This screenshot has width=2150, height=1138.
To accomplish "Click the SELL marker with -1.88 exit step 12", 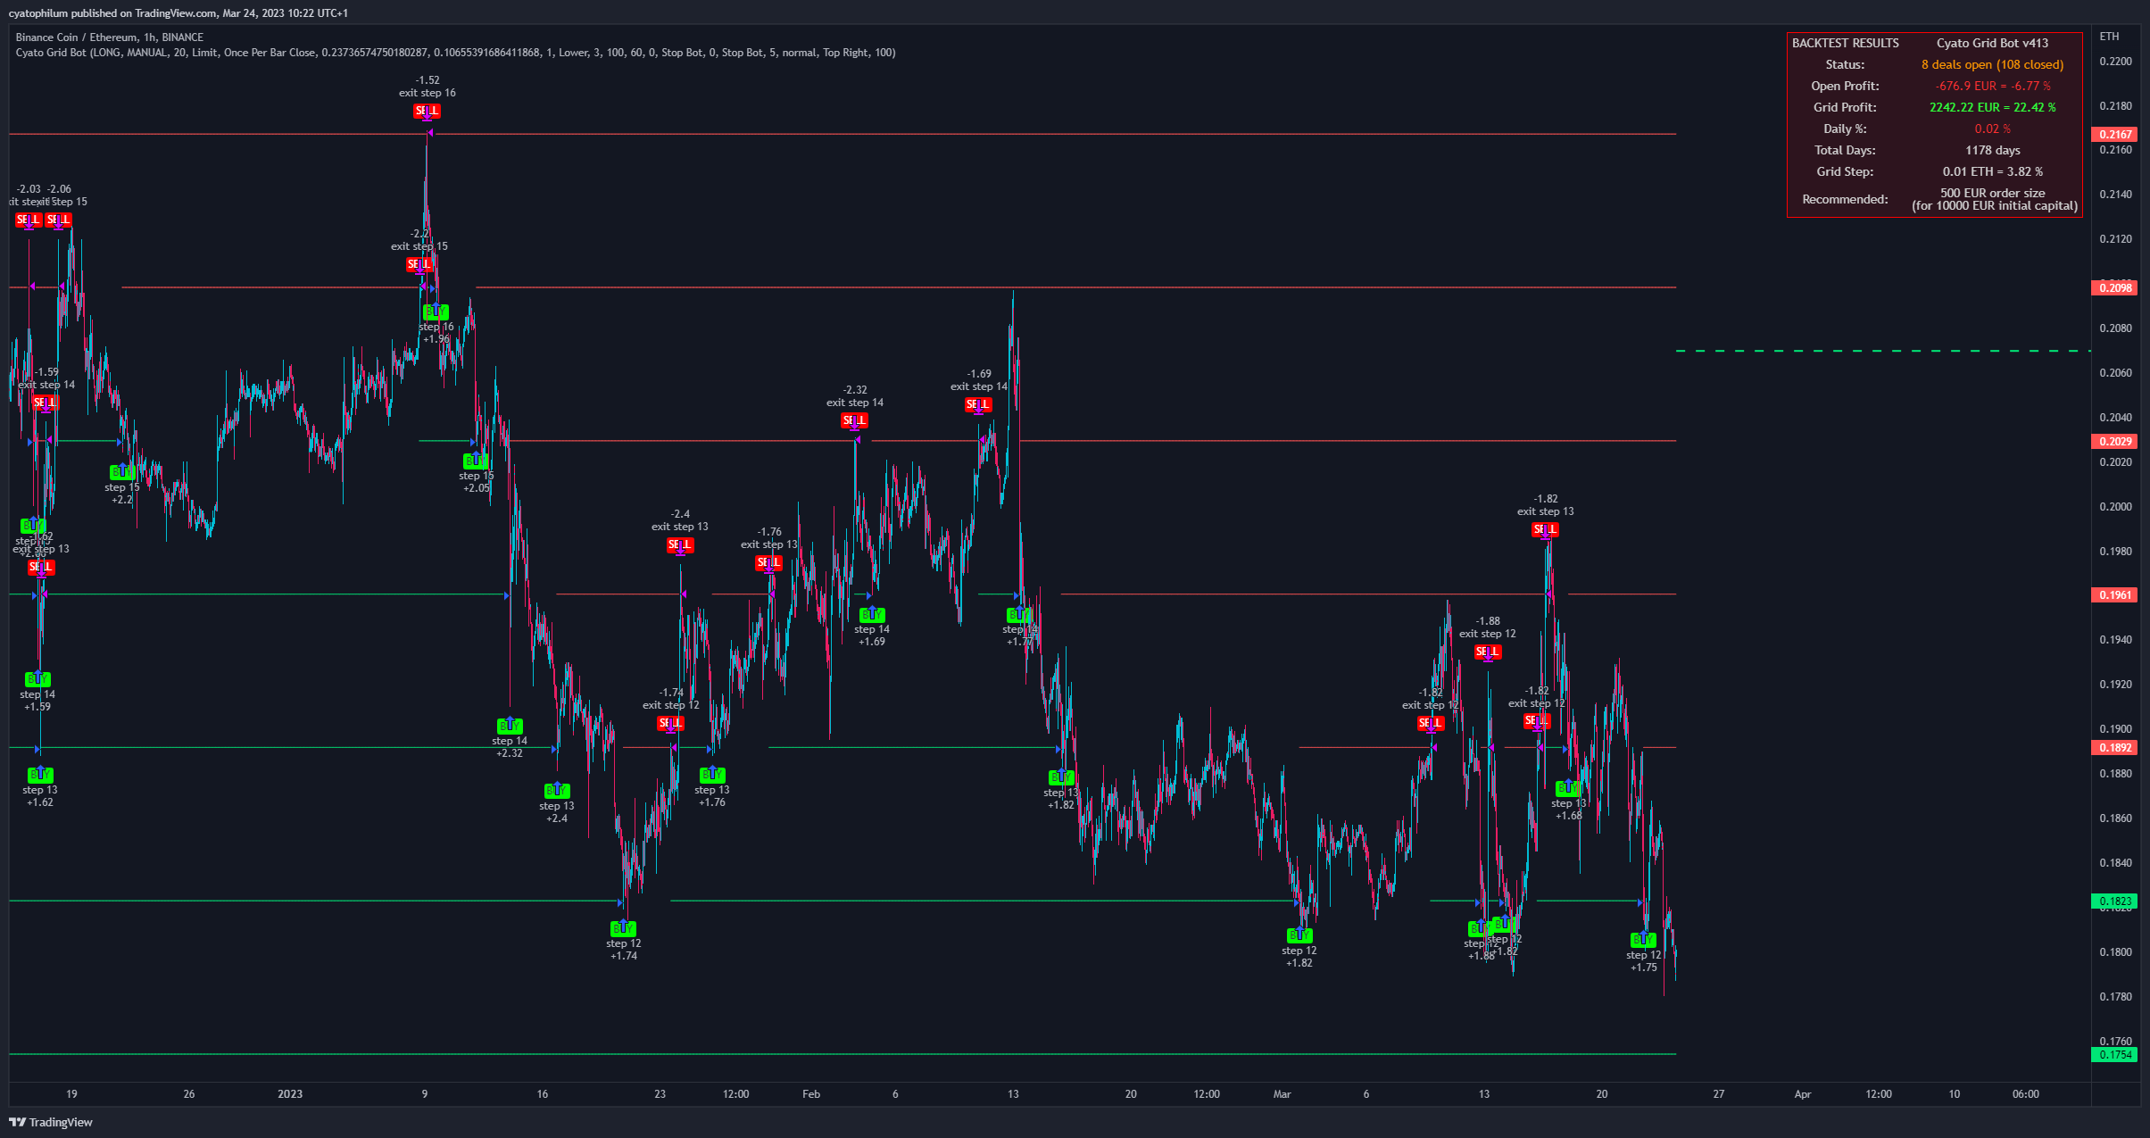I will [1488, 652].
